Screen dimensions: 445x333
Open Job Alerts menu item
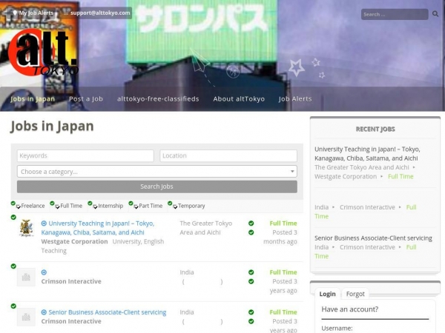(x=295, y=99)
